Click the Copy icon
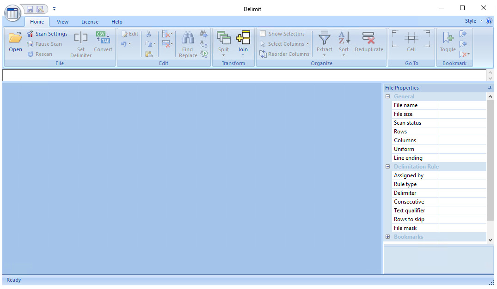The width and height of the screenshot is (497, 289). tap(148, 44)
